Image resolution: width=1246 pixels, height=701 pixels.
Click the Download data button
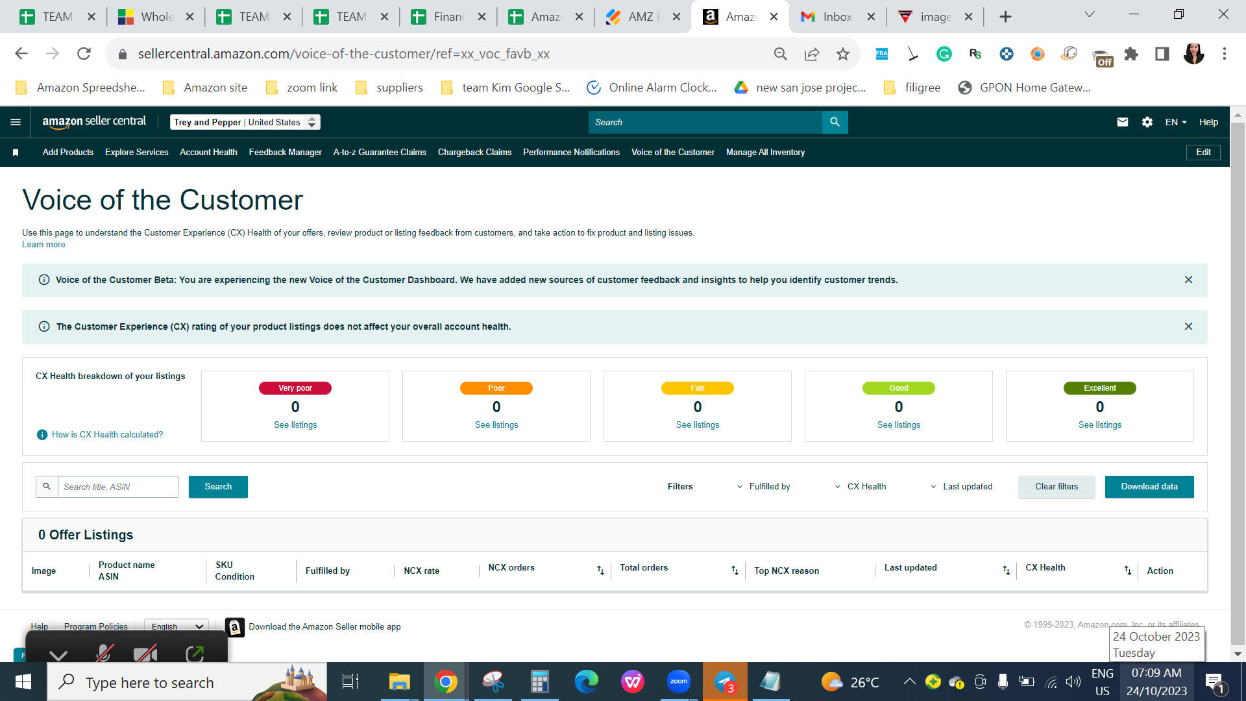[1149, 487]
